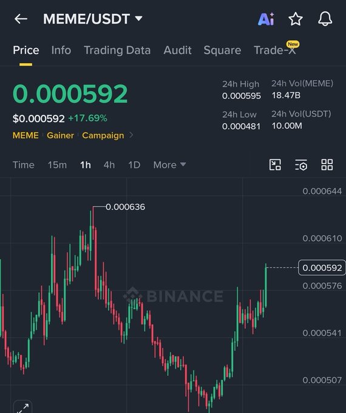This screenshot has height=413, width=346.
Task: Tap the MEME tag link
Action: tap(25, 135)
